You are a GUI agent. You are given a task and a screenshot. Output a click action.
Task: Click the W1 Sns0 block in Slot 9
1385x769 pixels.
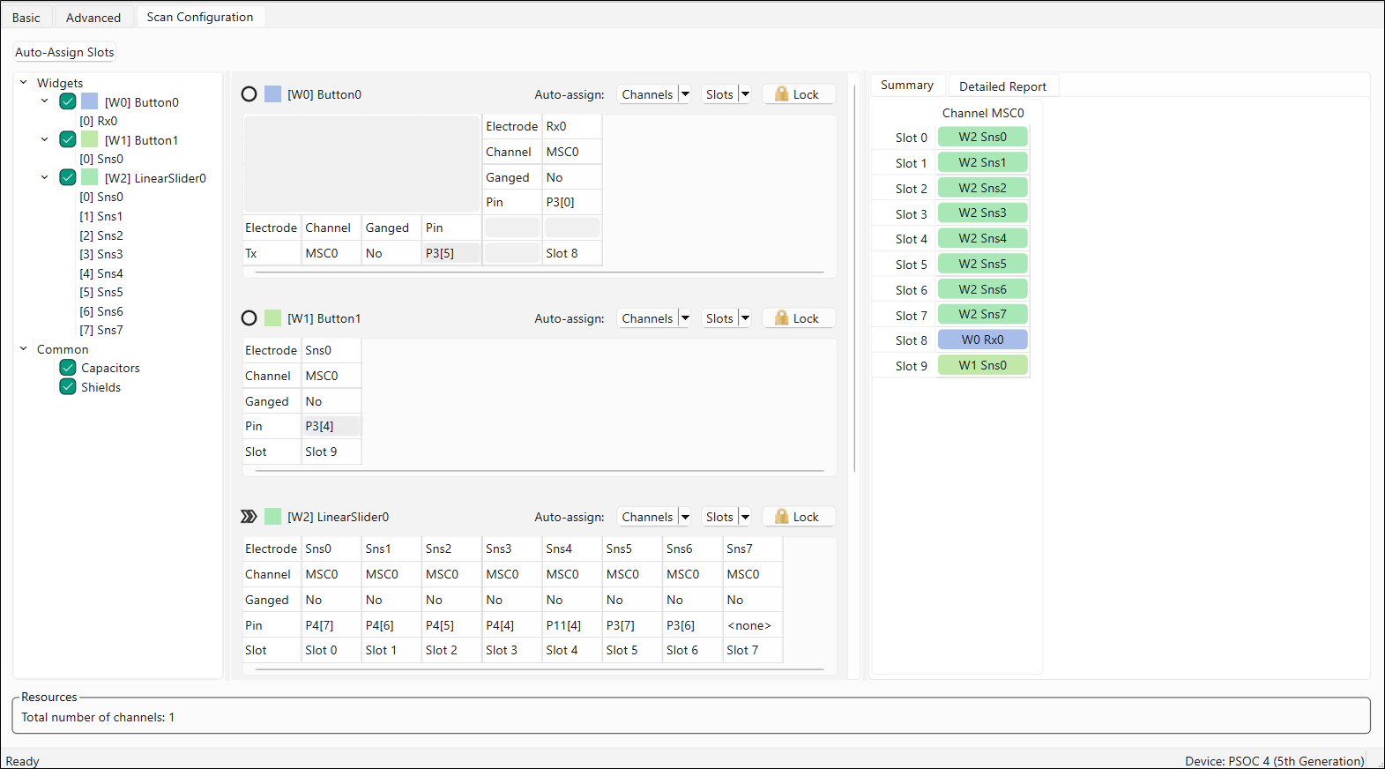pos(982,365)
